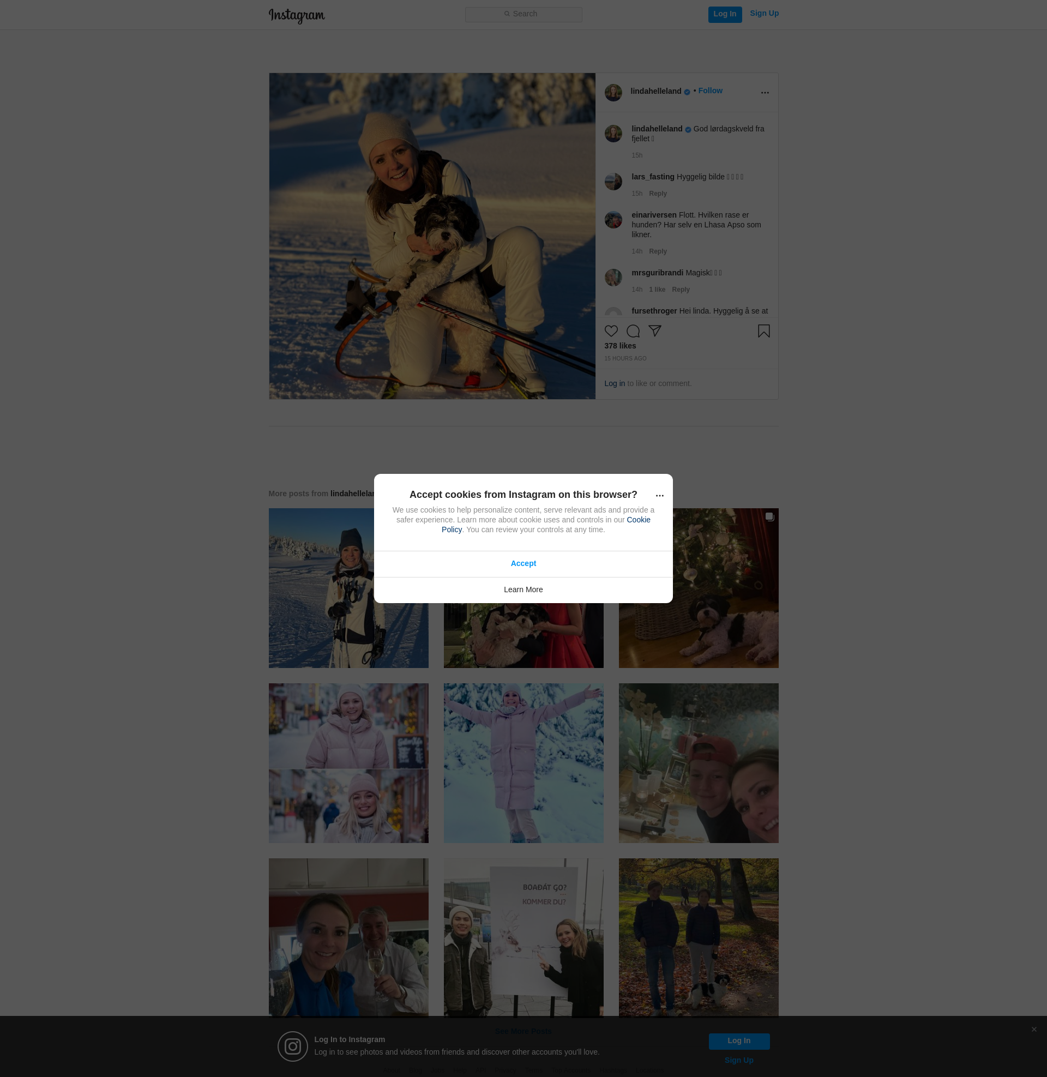Viewport: 1047px width, 1077px height.
Task: Click lindahelleland avatar beside caption
Action: click(x=613, y=134)
